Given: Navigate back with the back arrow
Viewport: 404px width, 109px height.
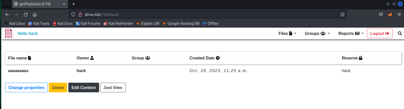Looking at the screenshot, I should pyautogui.click(x=7, y=14).
